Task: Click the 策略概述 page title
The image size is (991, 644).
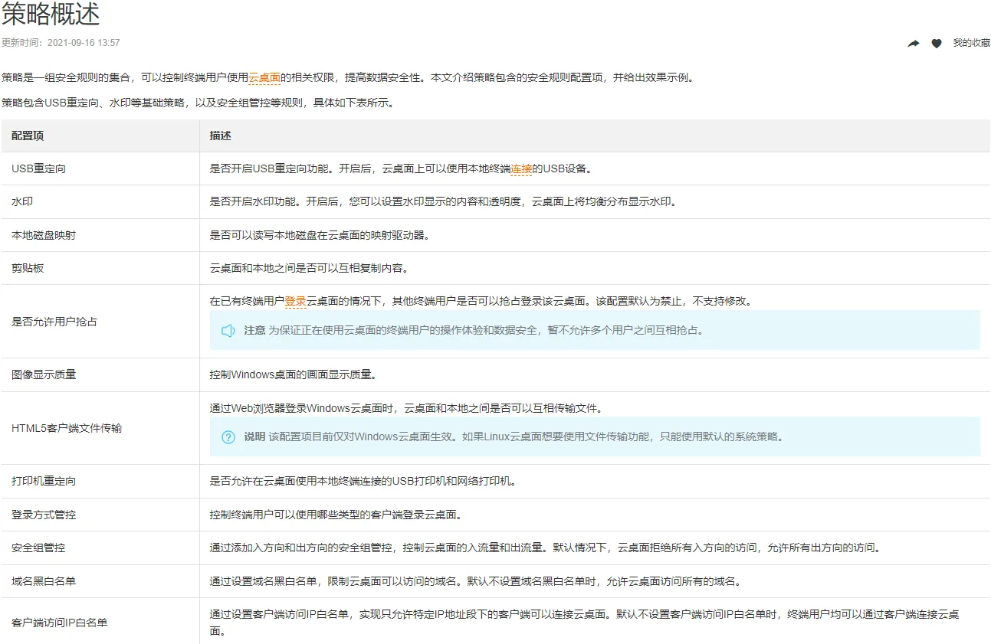Action: 51,14
